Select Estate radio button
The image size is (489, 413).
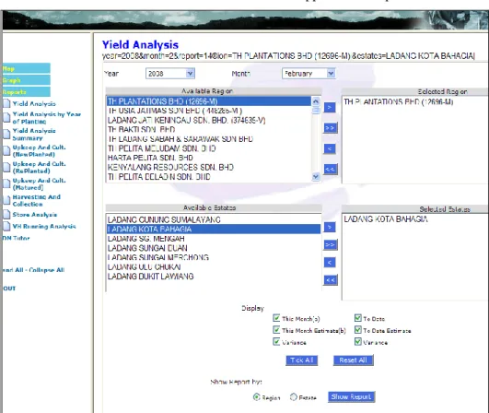click(x=294, y=397)
